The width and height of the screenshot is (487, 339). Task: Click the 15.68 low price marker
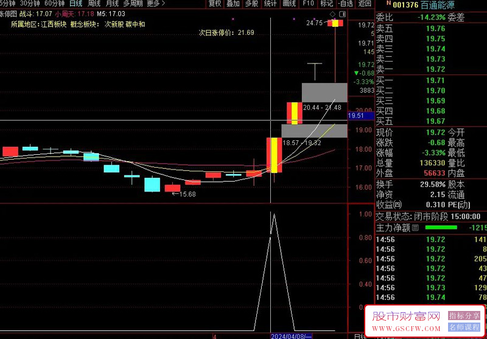[x=184, y=194]
